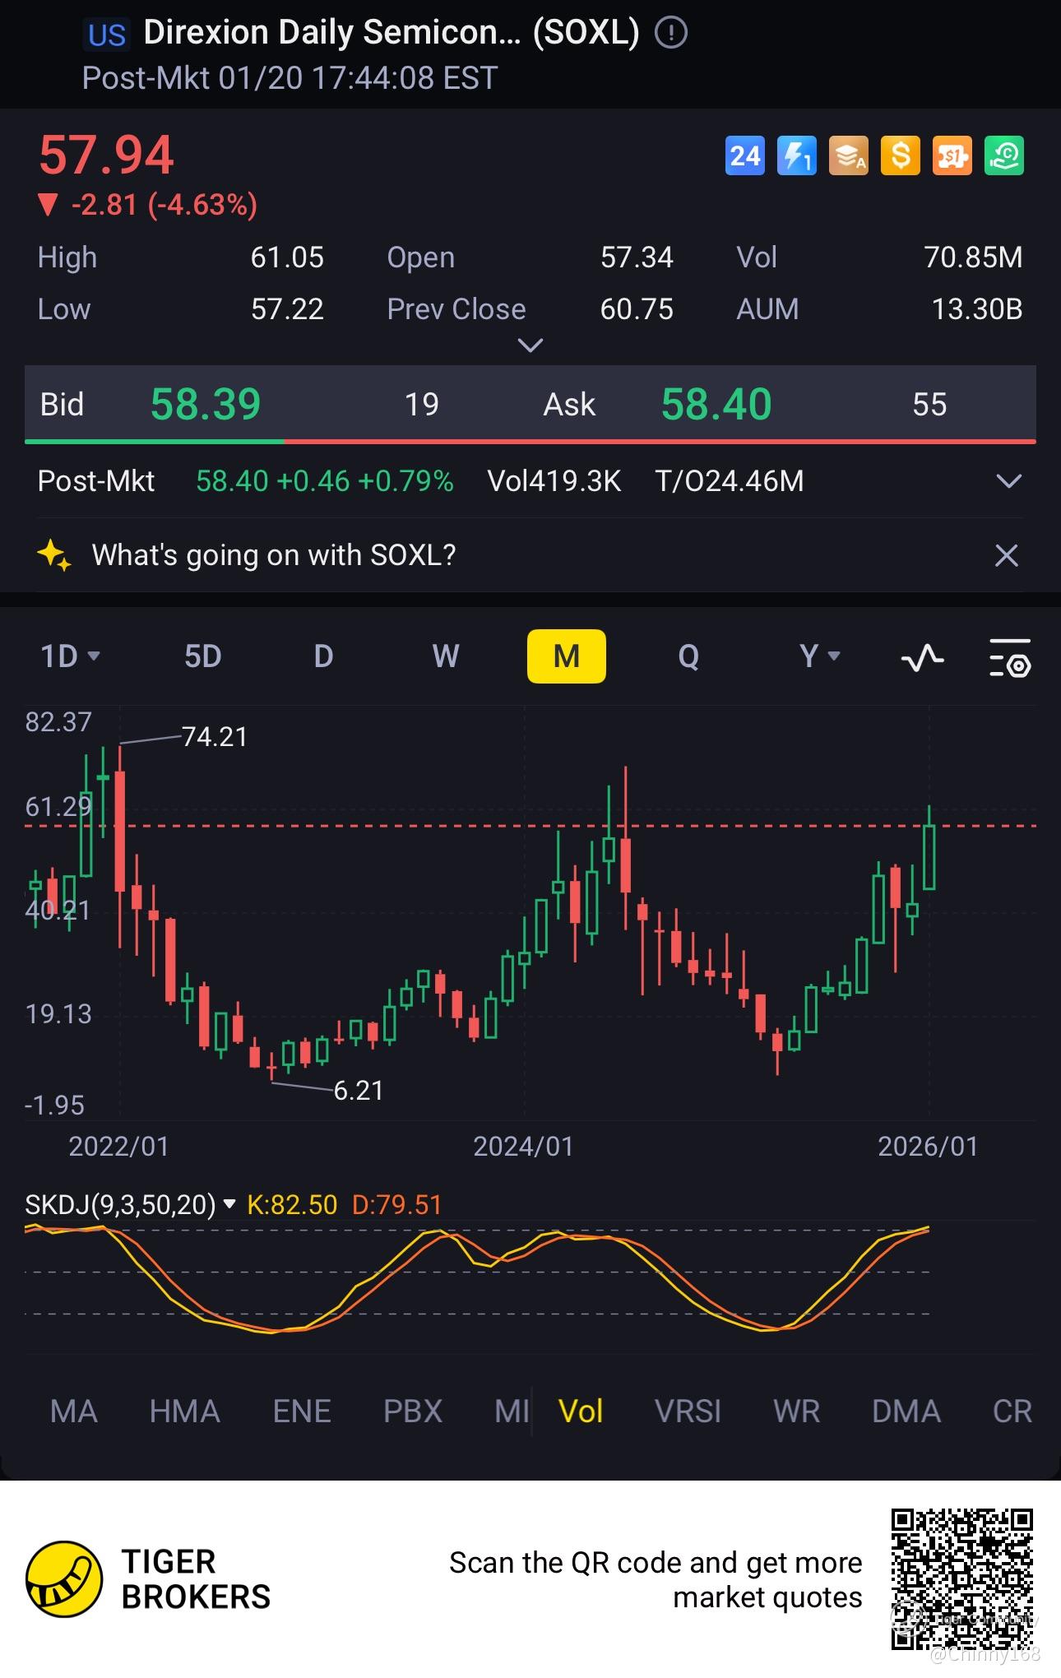This screenshot has width=1061, height=1678.
Task: Tap the Bid price 58.39
Action: pos(206,404)
